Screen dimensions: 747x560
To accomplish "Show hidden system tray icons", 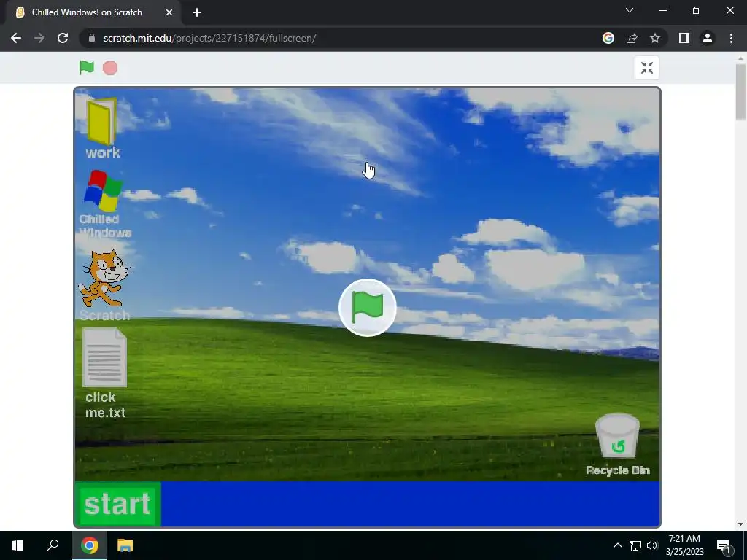I will click(x=617, y=545).
